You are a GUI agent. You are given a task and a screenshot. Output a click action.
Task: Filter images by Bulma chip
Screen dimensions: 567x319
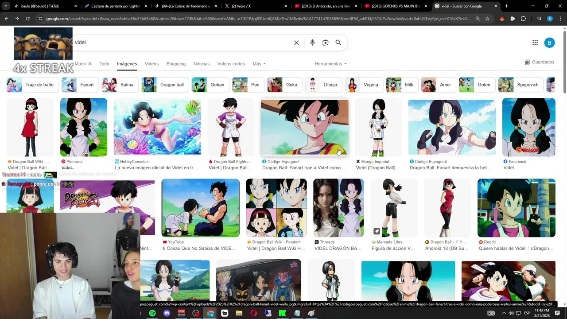pyautogui.click(x=120, y=85)
